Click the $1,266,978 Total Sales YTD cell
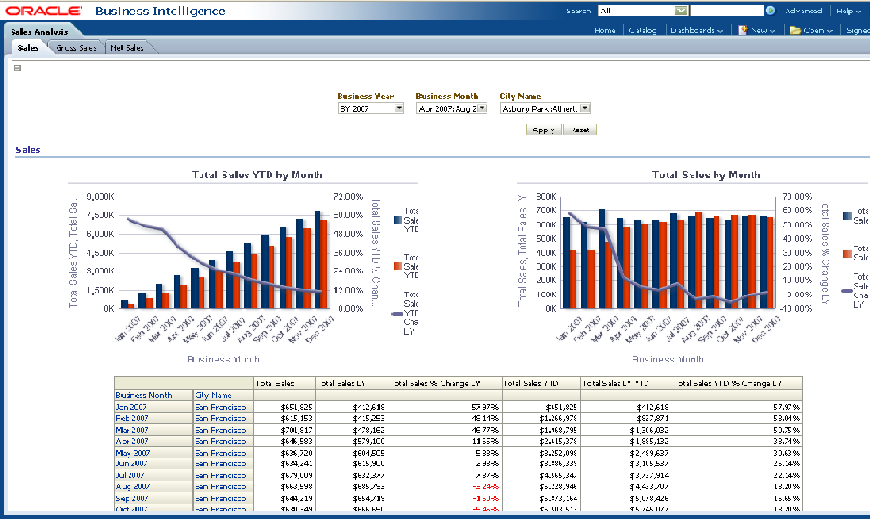Screen dimensions: 870x519 pos(541,418)
